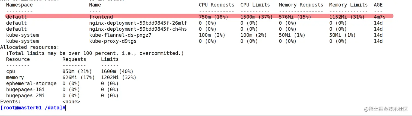
Task: Select the kube-flannel-ds-pxgz7 pod name
Action: click(x=120, y=35)
